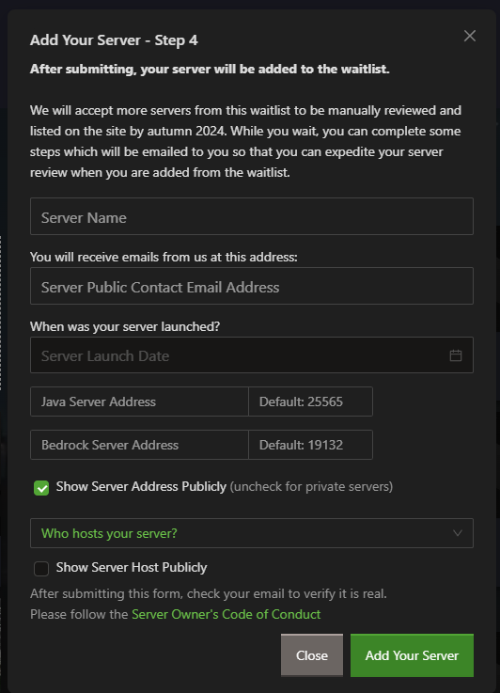
Task: Toggle via the 'Show Server Host Publicly' label text
Action: click(x=132, y=568)
